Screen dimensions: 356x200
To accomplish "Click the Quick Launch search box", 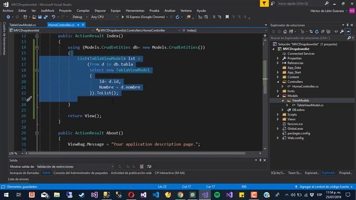I will coord(301,4).
